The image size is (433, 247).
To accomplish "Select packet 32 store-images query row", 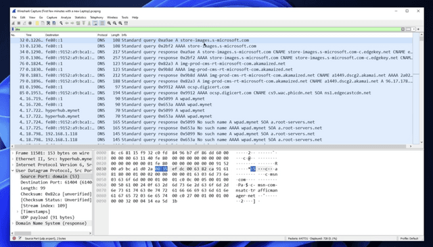I will 211,40.
